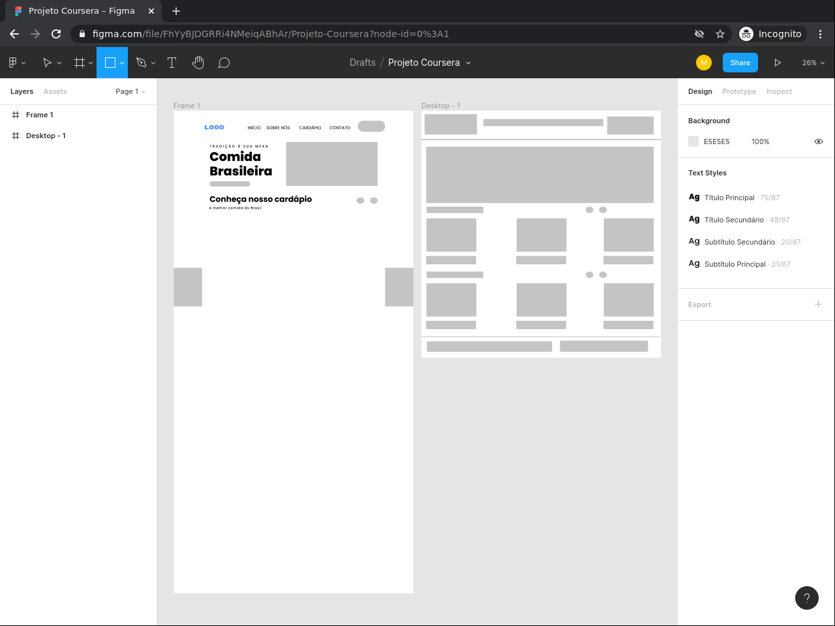Click the Comida Brasileira heading on canvas
Image resolution: width=835 pixels, height=626 pixels.
[x=241, y=164]
